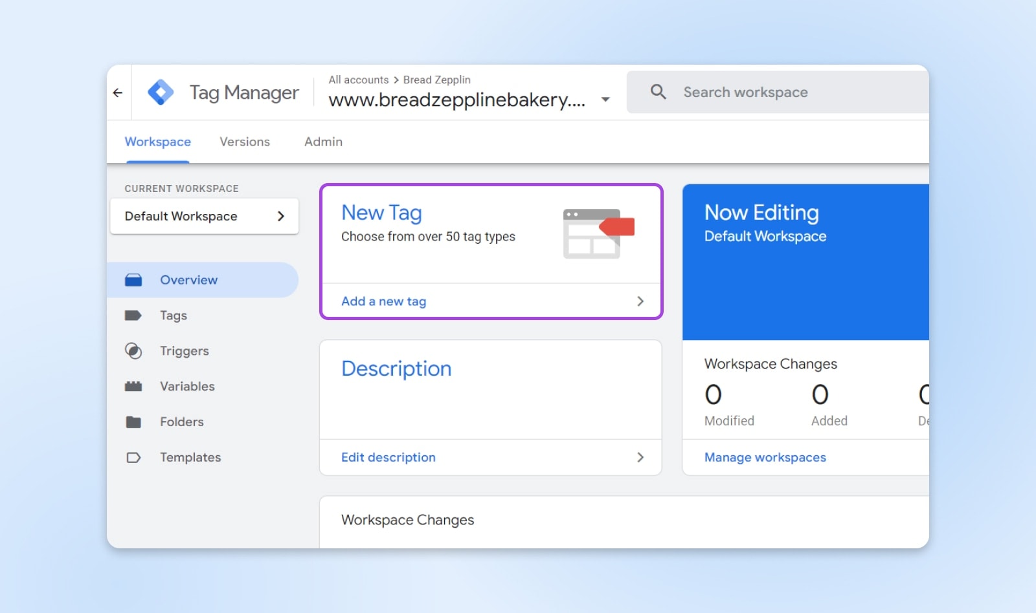1036x613 pixels.
Task: Click the search magnifier icon
Action: (658, 92)
